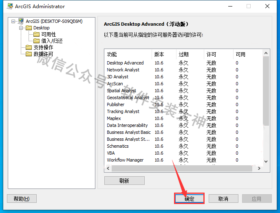
Task: Select the 可用性 tree item
Action: pyautogui.click(x=49, y=34)
